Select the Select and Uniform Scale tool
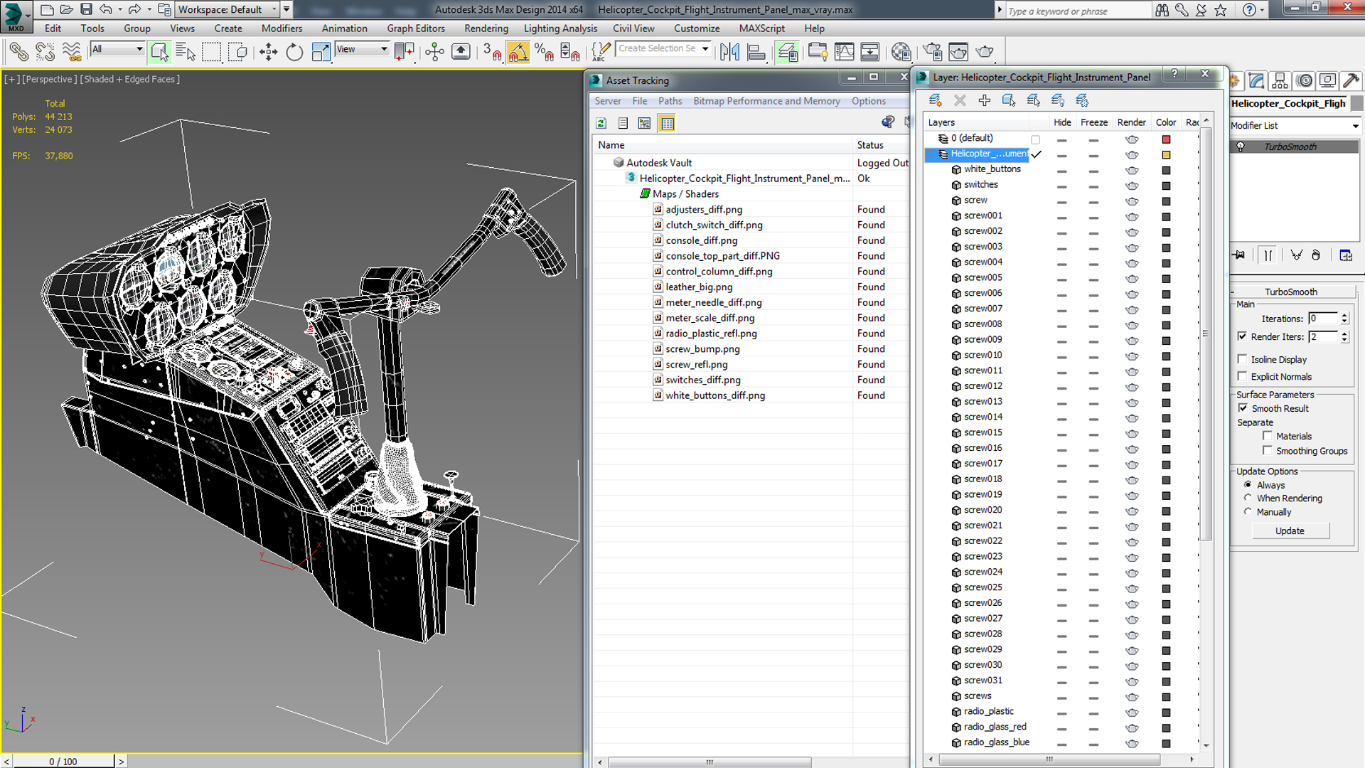Viewport: 1365px width, 768px height. 321,51
